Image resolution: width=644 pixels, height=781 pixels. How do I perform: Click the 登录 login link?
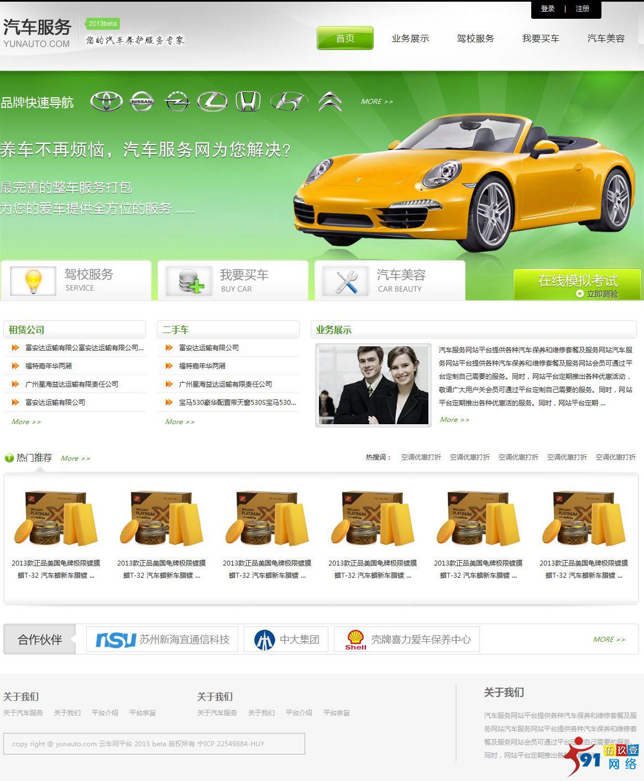[547, 9]
